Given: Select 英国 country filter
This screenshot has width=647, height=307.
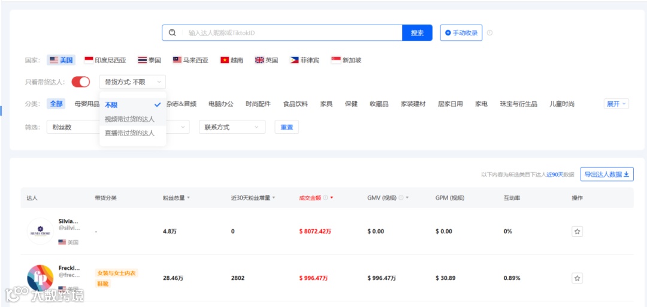Looking at the screenshot, I should (267, 60).
